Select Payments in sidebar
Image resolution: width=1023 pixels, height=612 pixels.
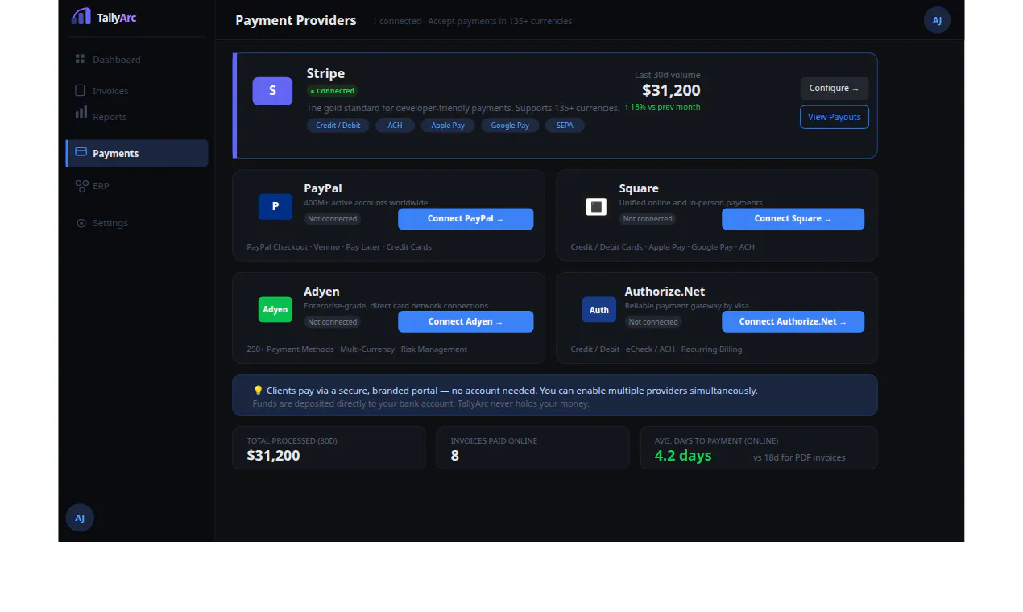click(x=137, y=153)
